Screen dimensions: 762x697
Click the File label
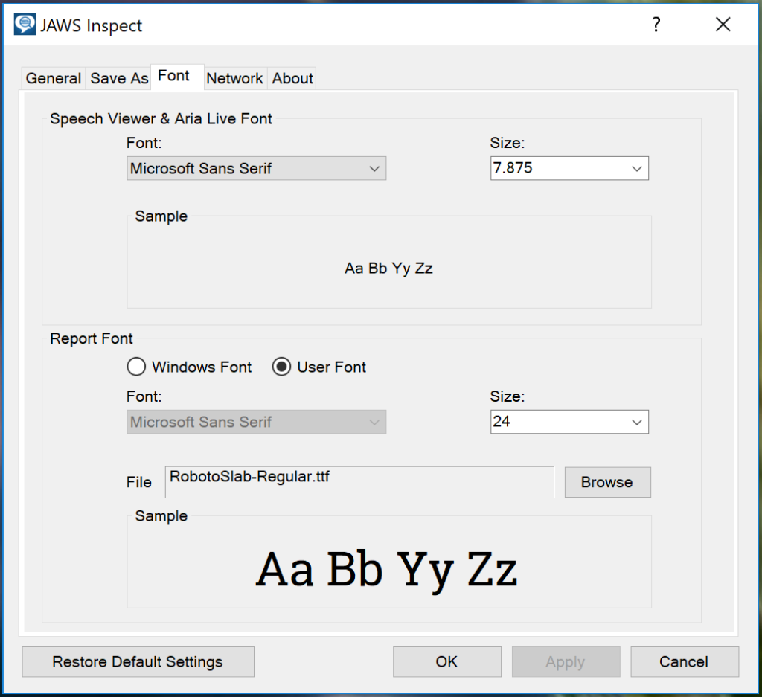(139, 482)
